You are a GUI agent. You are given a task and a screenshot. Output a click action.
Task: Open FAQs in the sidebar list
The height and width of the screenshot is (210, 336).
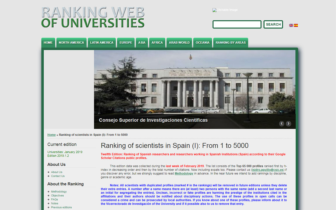pos(54,199)
